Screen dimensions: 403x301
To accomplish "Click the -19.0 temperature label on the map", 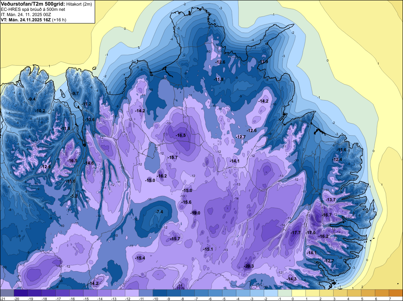I will (x=195, y=213).
